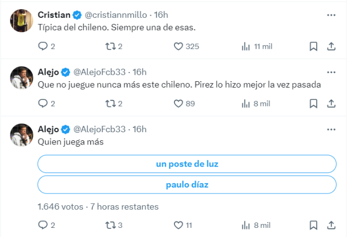
Task: Vote for 'un poste de luz'
Action: point(187,164)
